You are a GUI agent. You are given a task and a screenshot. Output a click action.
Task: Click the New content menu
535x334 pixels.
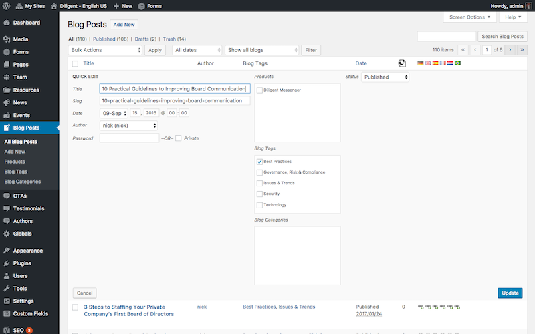click(123, 6)
